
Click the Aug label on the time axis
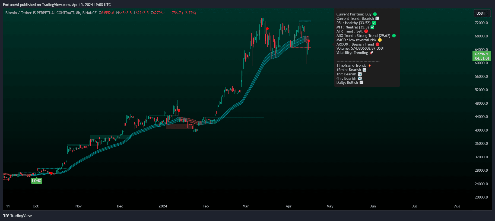pyautogui.click(x=457, y=206)
